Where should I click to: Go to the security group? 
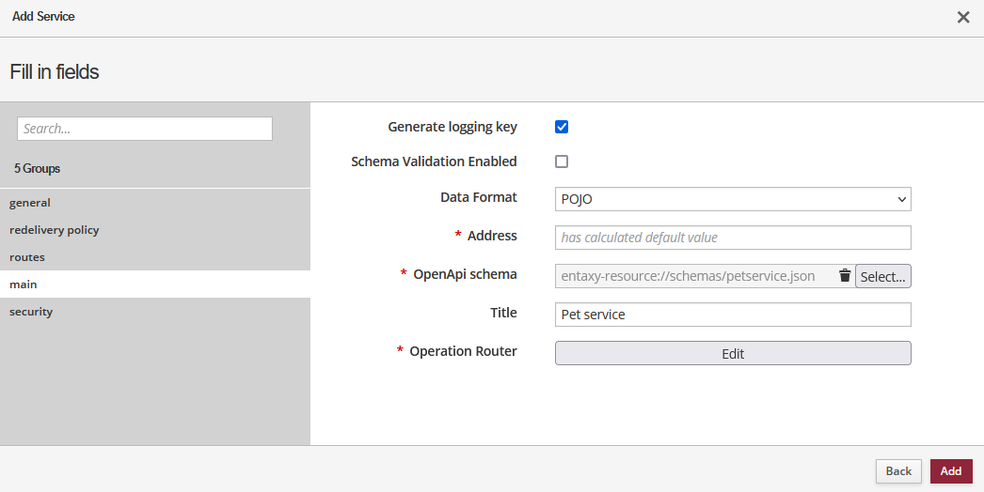(31, 312)
